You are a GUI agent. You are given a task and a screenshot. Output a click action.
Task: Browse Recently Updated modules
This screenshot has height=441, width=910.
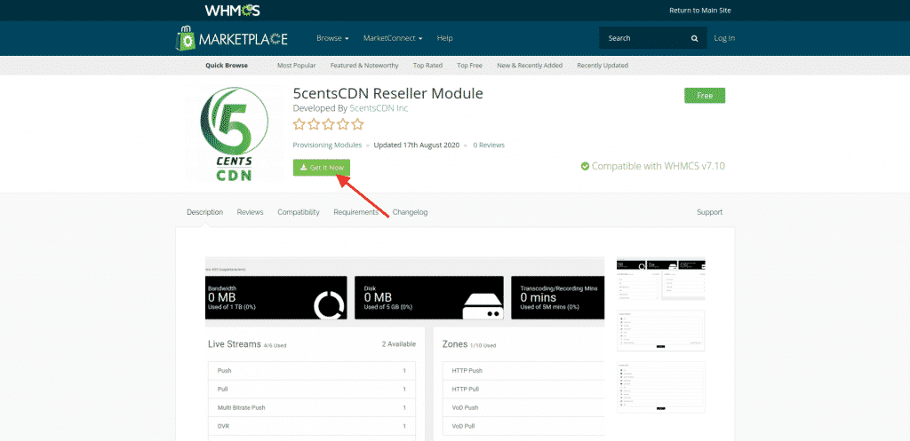(603, 66)
